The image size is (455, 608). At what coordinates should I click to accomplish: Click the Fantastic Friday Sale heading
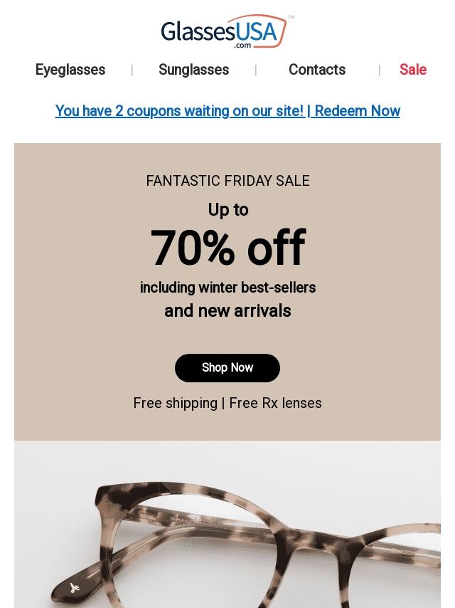[227, 181]
